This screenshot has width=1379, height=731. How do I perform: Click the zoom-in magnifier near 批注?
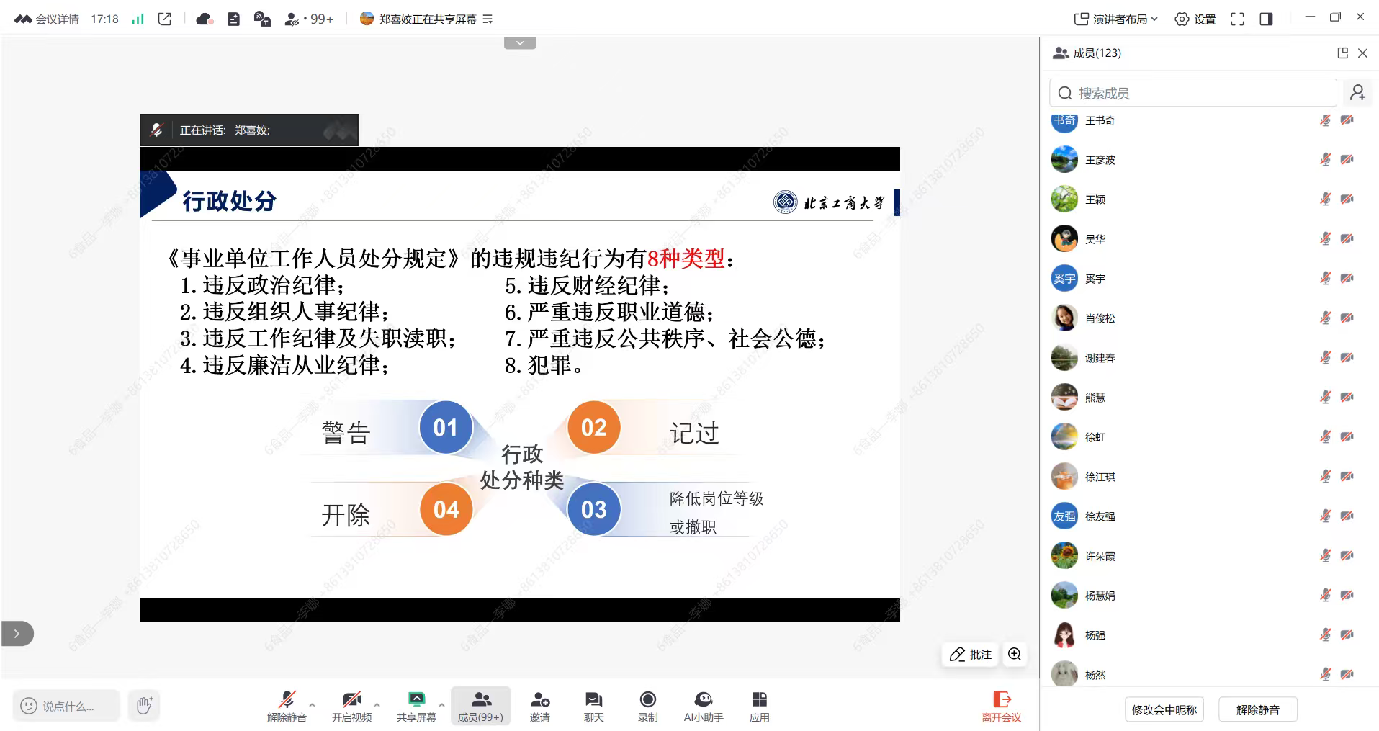pyautogui.click(x=1015, y=654)
